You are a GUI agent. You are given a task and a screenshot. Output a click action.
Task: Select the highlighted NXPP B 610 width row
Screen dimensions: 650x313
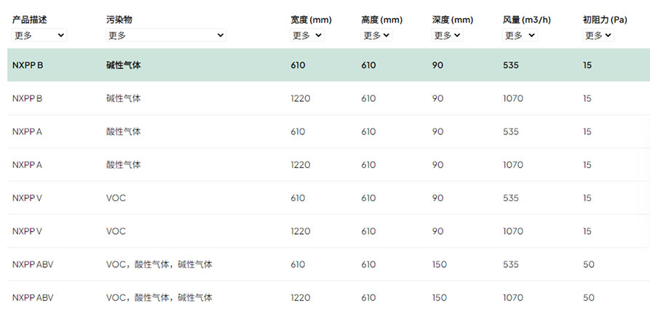328,65
